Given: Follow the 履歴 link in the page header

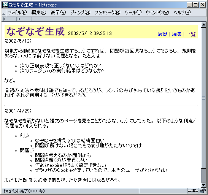Looking at the screenshot, I should tap(163, 34).
